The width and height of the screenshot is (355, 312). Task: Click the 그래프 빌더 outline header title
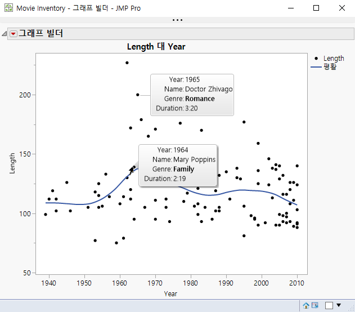pos(41,34)
